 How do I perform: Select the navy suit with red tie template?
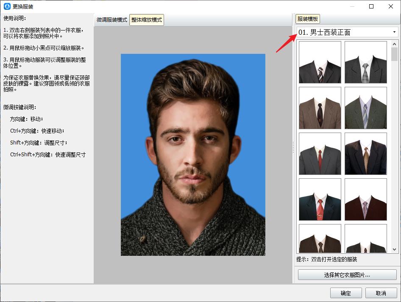point(319,199)
